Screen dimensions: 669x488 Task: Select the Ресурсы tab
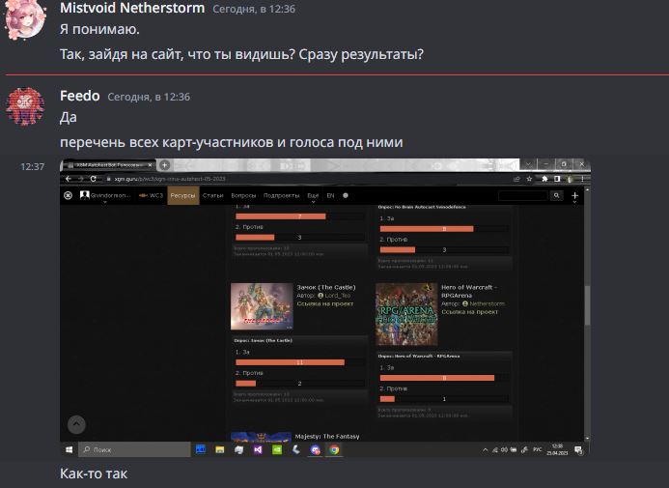click(183, 195)
